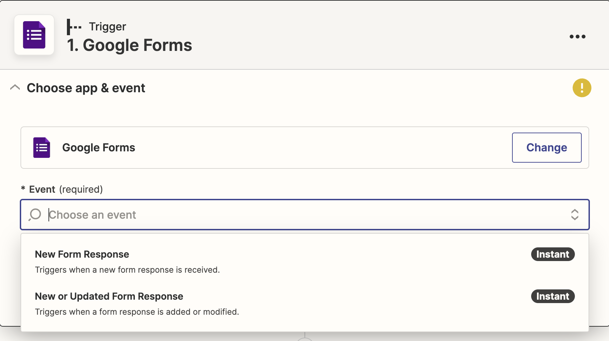Select the New or Updated Form Response trigger event
The height and width of the screenshot is (341, 609).
coord(109,296)
